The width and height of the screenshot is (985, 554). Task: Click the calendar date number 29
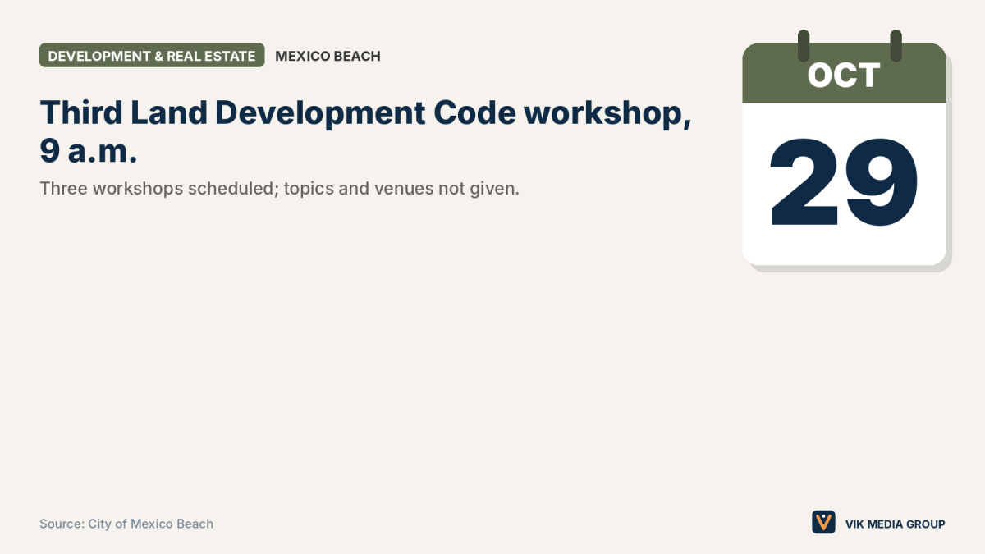[844, 183]
